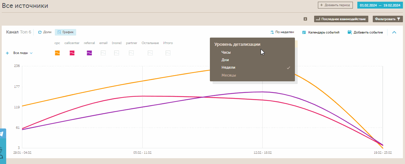Click the Календарь событий calendar icon
The height and width of the screenshot is (164, 405).
[x=304, y=32]
